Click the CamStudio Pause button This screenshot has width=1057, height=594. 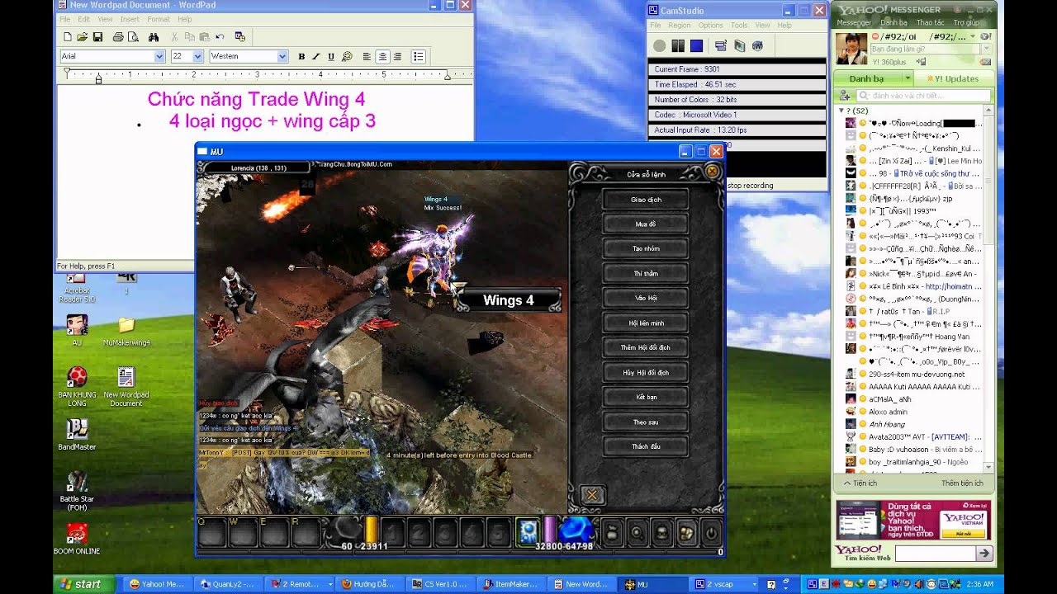678,46
